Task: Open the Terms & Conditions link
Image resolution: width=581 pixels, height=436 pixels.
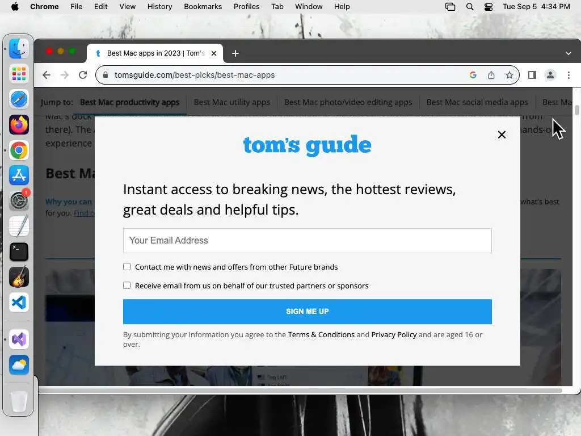Action: [x=321, y=334]
